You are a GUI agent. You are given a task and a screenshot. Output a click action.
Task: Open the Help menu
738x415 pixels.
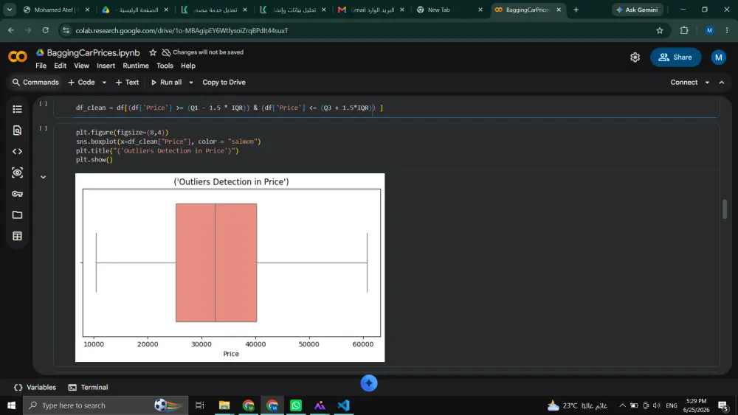[188, 66]
